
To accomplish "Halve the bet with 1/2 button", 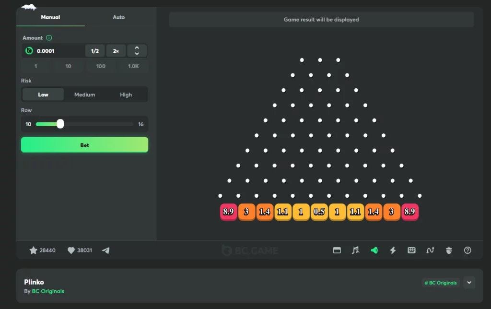I will tap(95, 51).
